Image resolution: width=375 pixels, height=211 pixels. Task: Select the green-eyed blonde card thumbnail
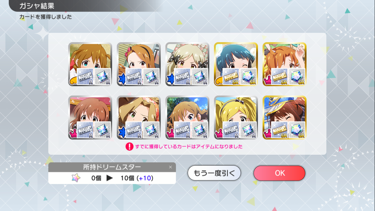139,117
